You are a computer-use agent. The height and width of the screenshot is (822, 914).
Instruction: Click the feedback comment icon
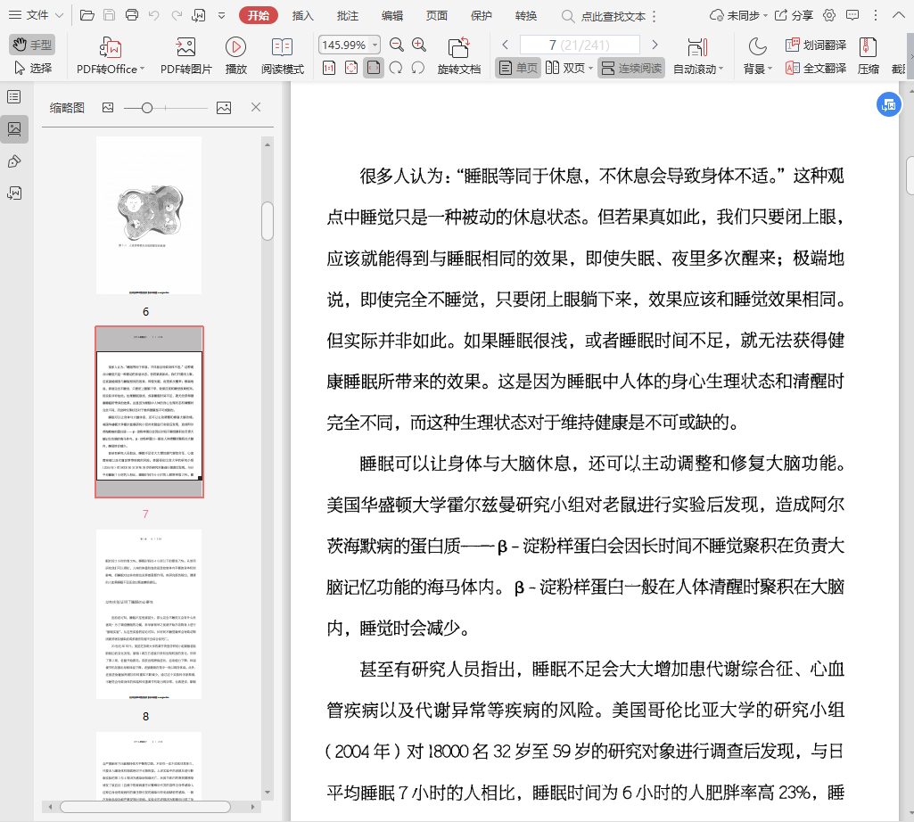(852, 16)
